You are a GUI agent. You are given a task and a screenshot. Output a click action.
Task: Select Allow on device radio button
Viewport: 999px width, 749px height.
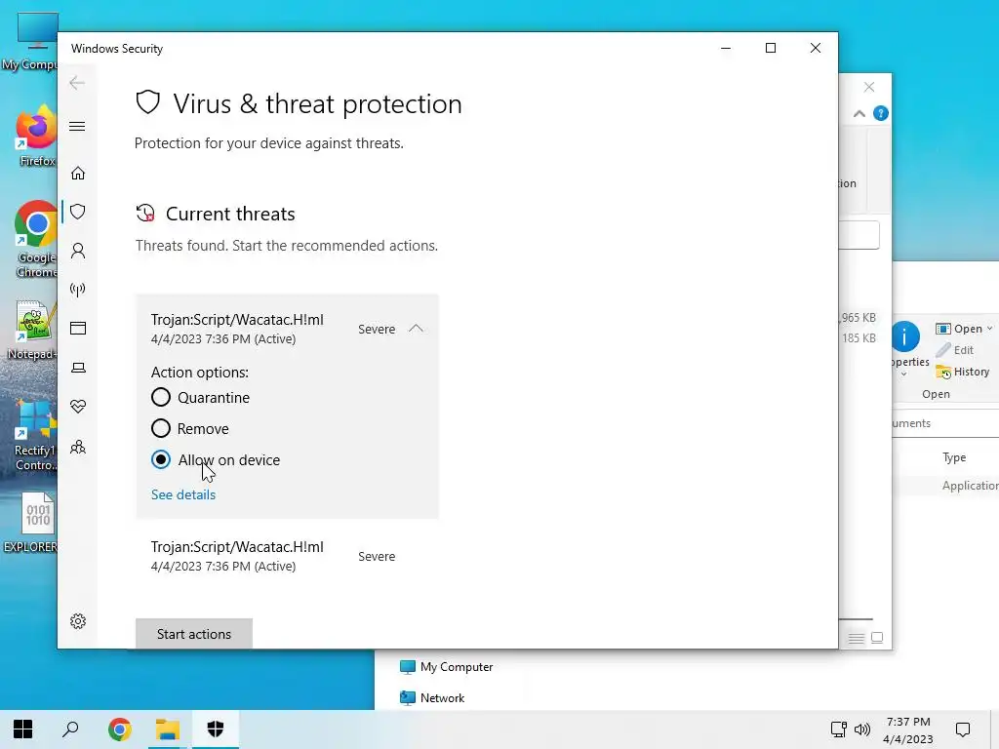pos(161,460)
